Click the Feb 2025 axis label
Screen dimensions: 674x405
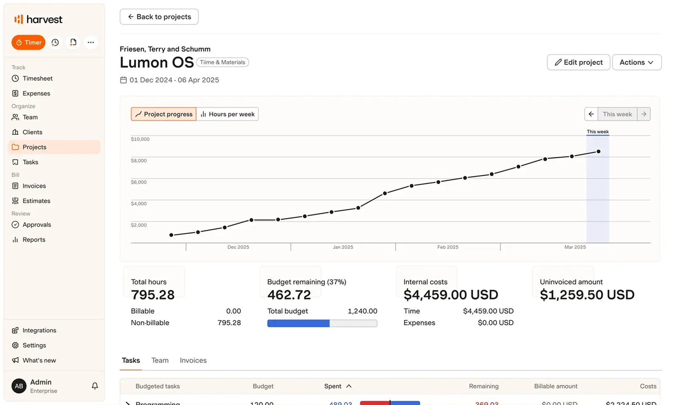point(448,247)
